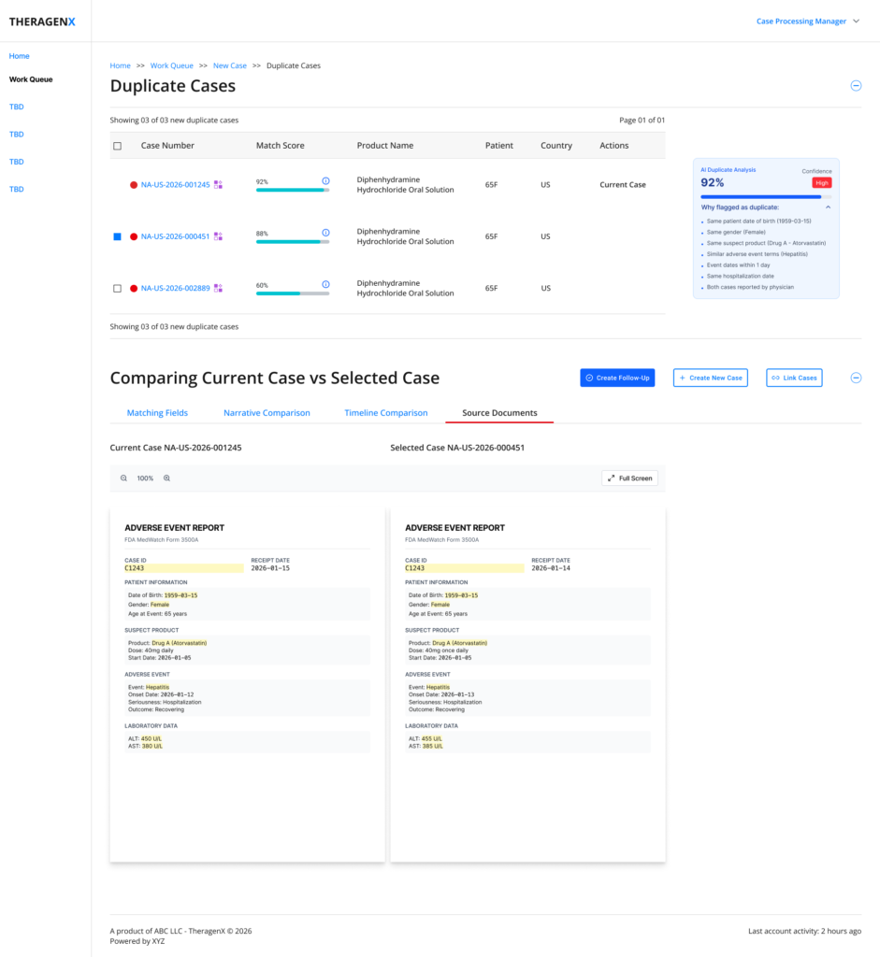Click the New Case breadcrumb link

coord(230,66)
